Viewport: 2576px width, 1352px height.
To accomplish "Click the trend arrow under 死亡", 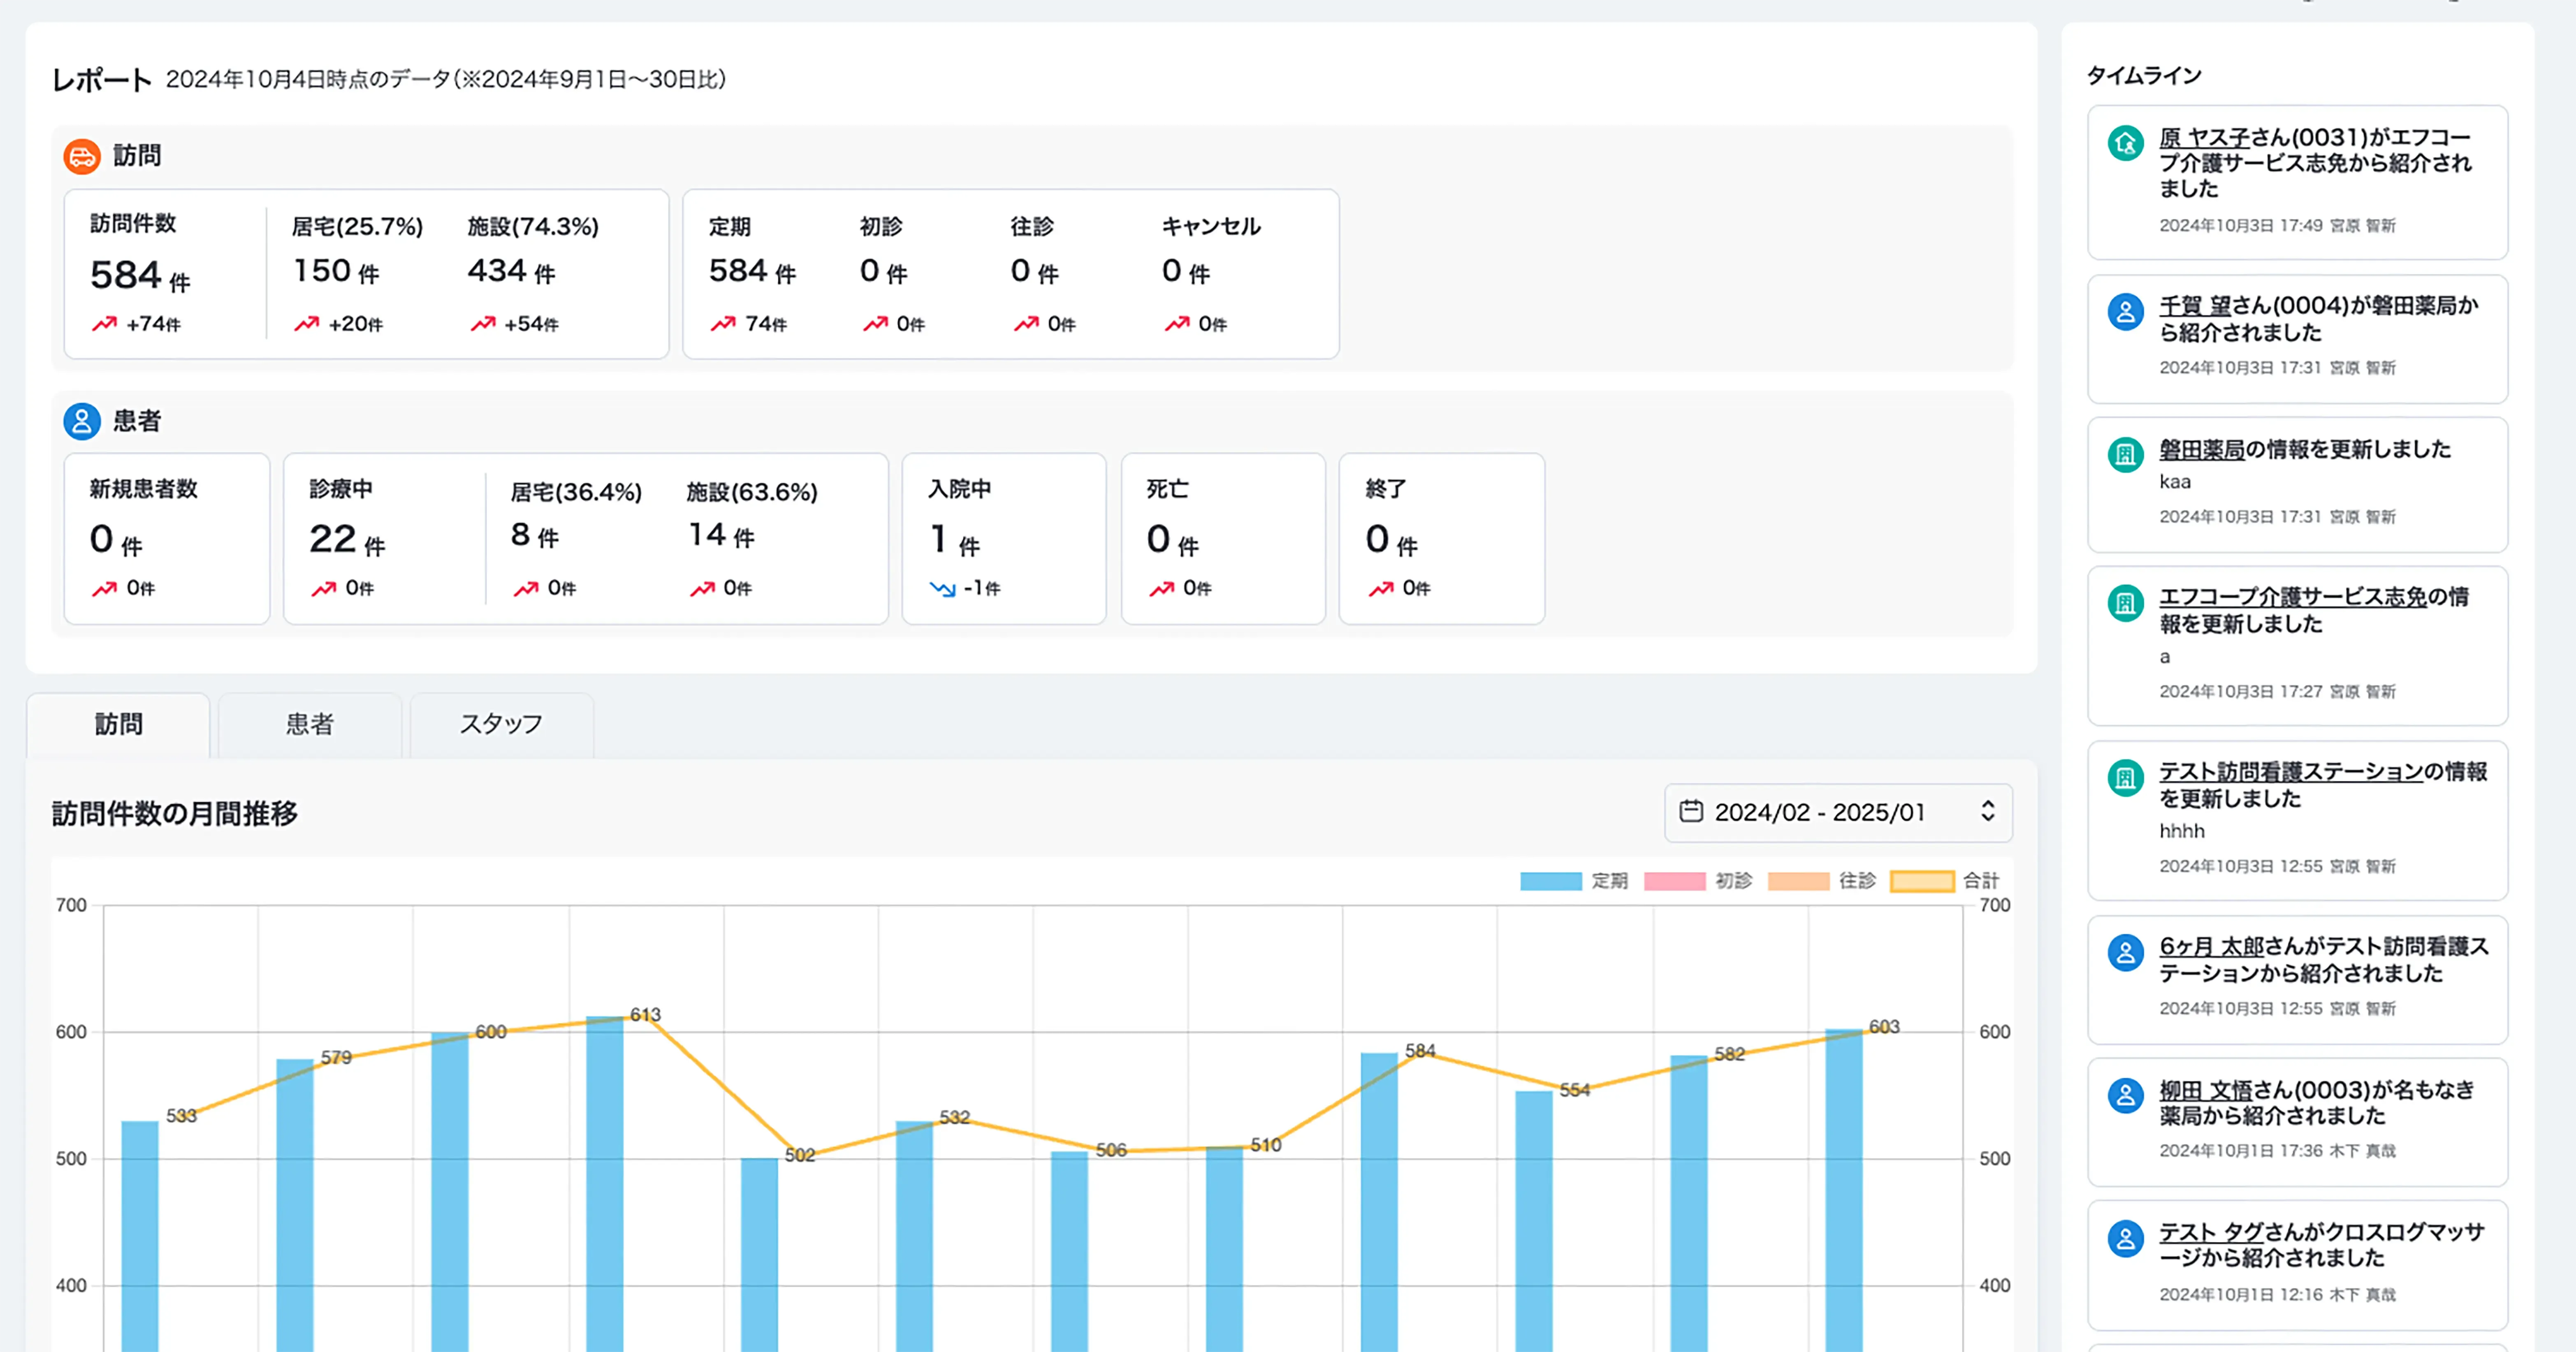I will point(1161,589).
